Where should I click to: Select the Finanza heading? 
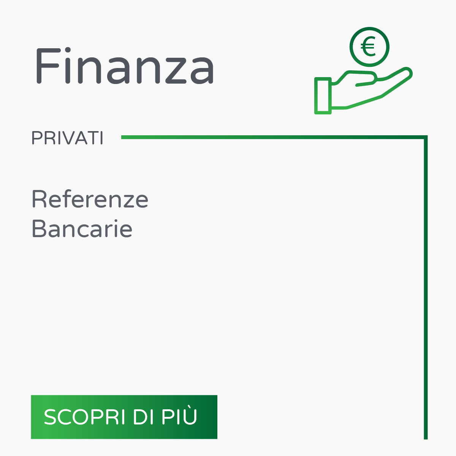125,66
